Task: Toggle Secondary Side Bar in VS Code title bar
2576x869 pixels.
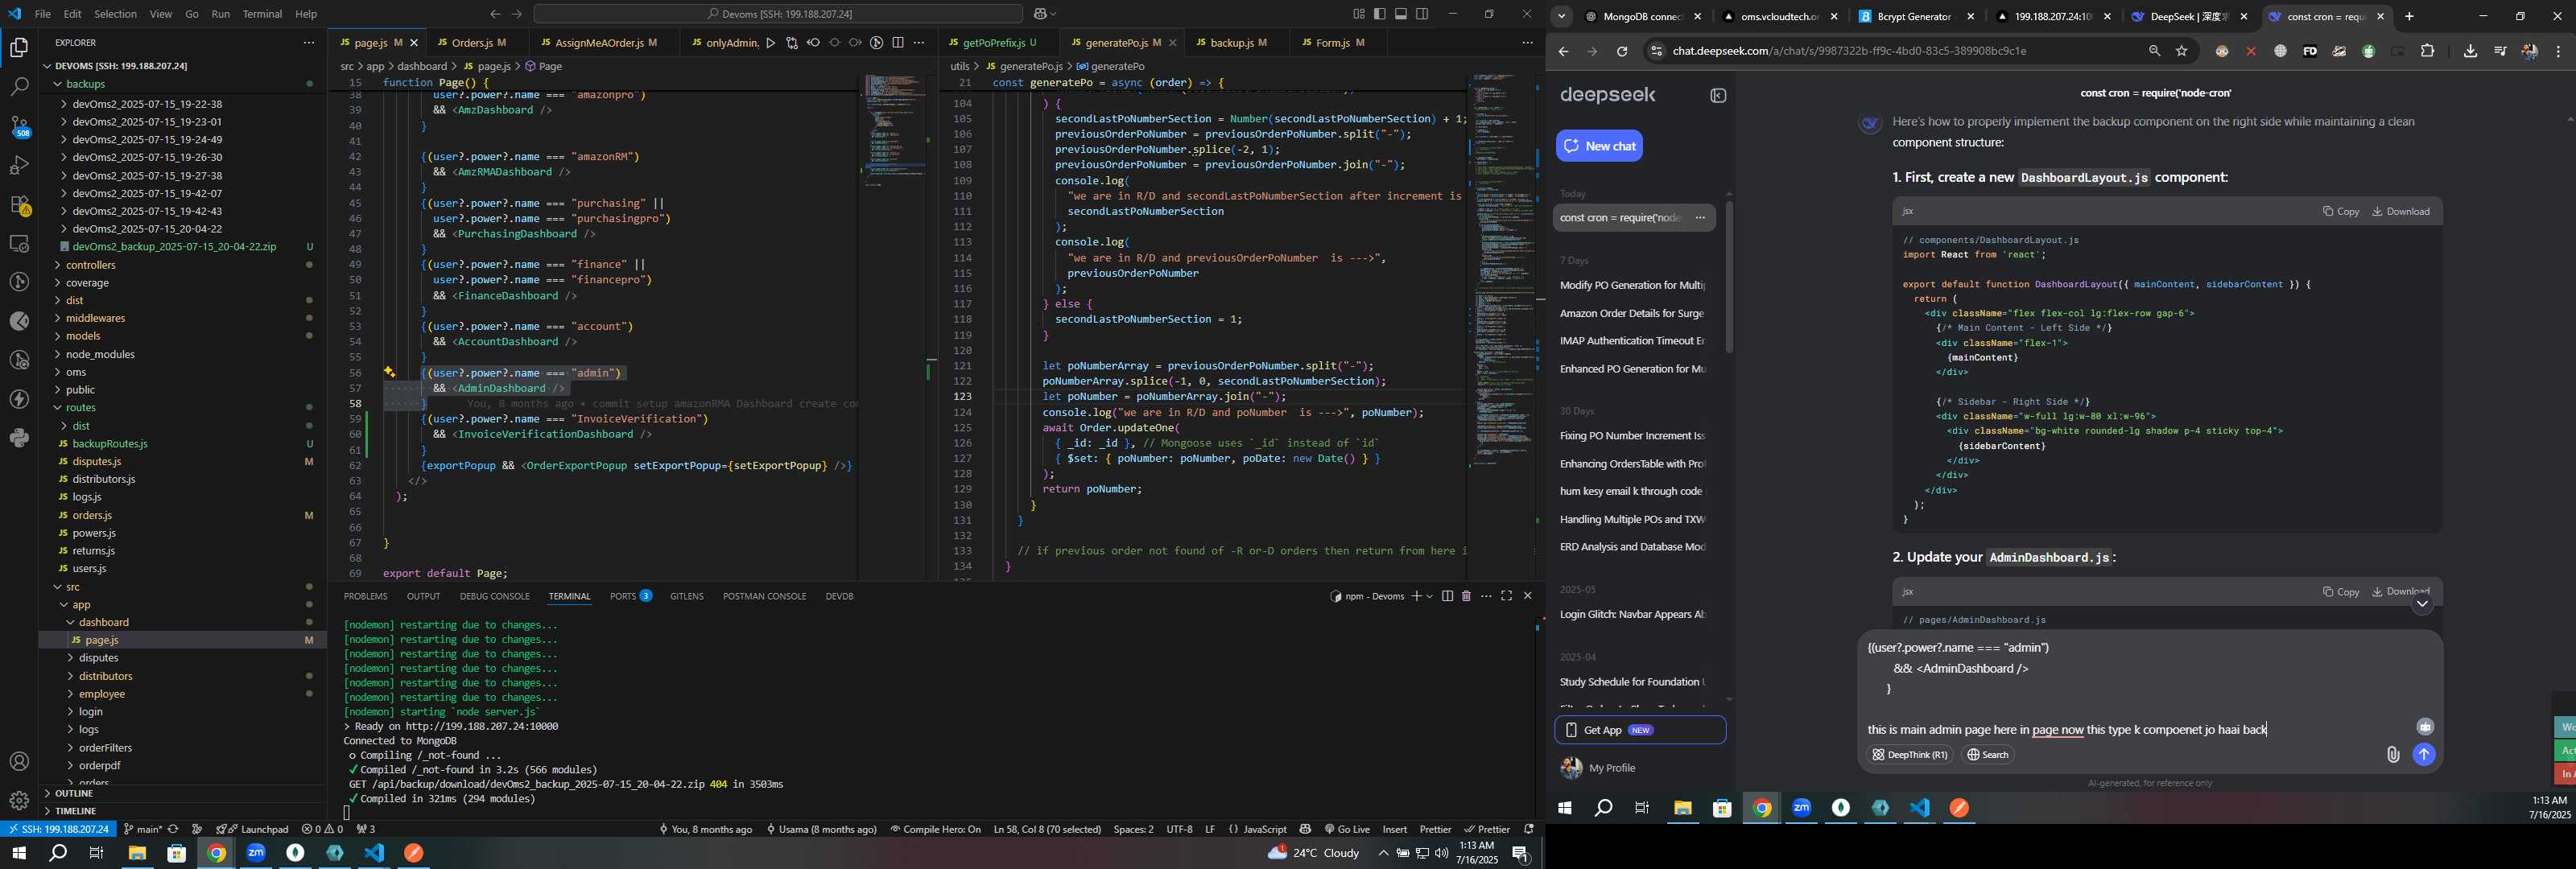Action: tap(1422, 14)
